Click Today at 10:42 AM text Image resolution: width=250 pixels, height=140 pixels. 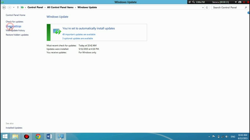(x=87, y=45)
